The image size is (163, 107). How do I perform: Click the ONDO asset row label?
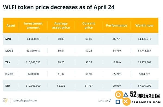[x=9, y=74]
